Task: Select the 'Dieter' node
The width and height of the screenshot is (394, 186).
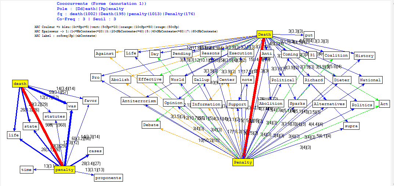Action: [342, 80]
